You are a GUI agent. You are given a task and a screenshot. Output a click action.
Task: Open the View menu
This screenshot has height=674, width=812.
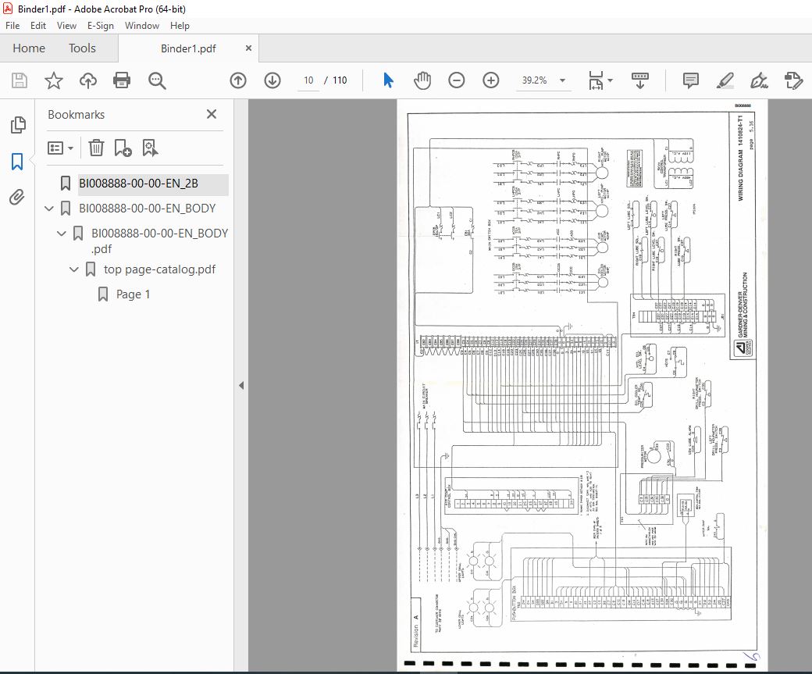tap(66, 26)
